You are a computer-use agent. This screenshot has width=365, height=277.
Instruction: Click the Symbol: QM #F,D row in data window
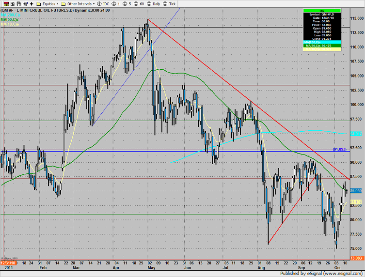322,15
